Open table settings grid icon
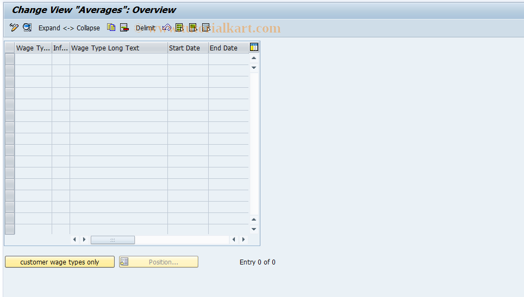Viewport: 524px width, 297px height. 254,47
